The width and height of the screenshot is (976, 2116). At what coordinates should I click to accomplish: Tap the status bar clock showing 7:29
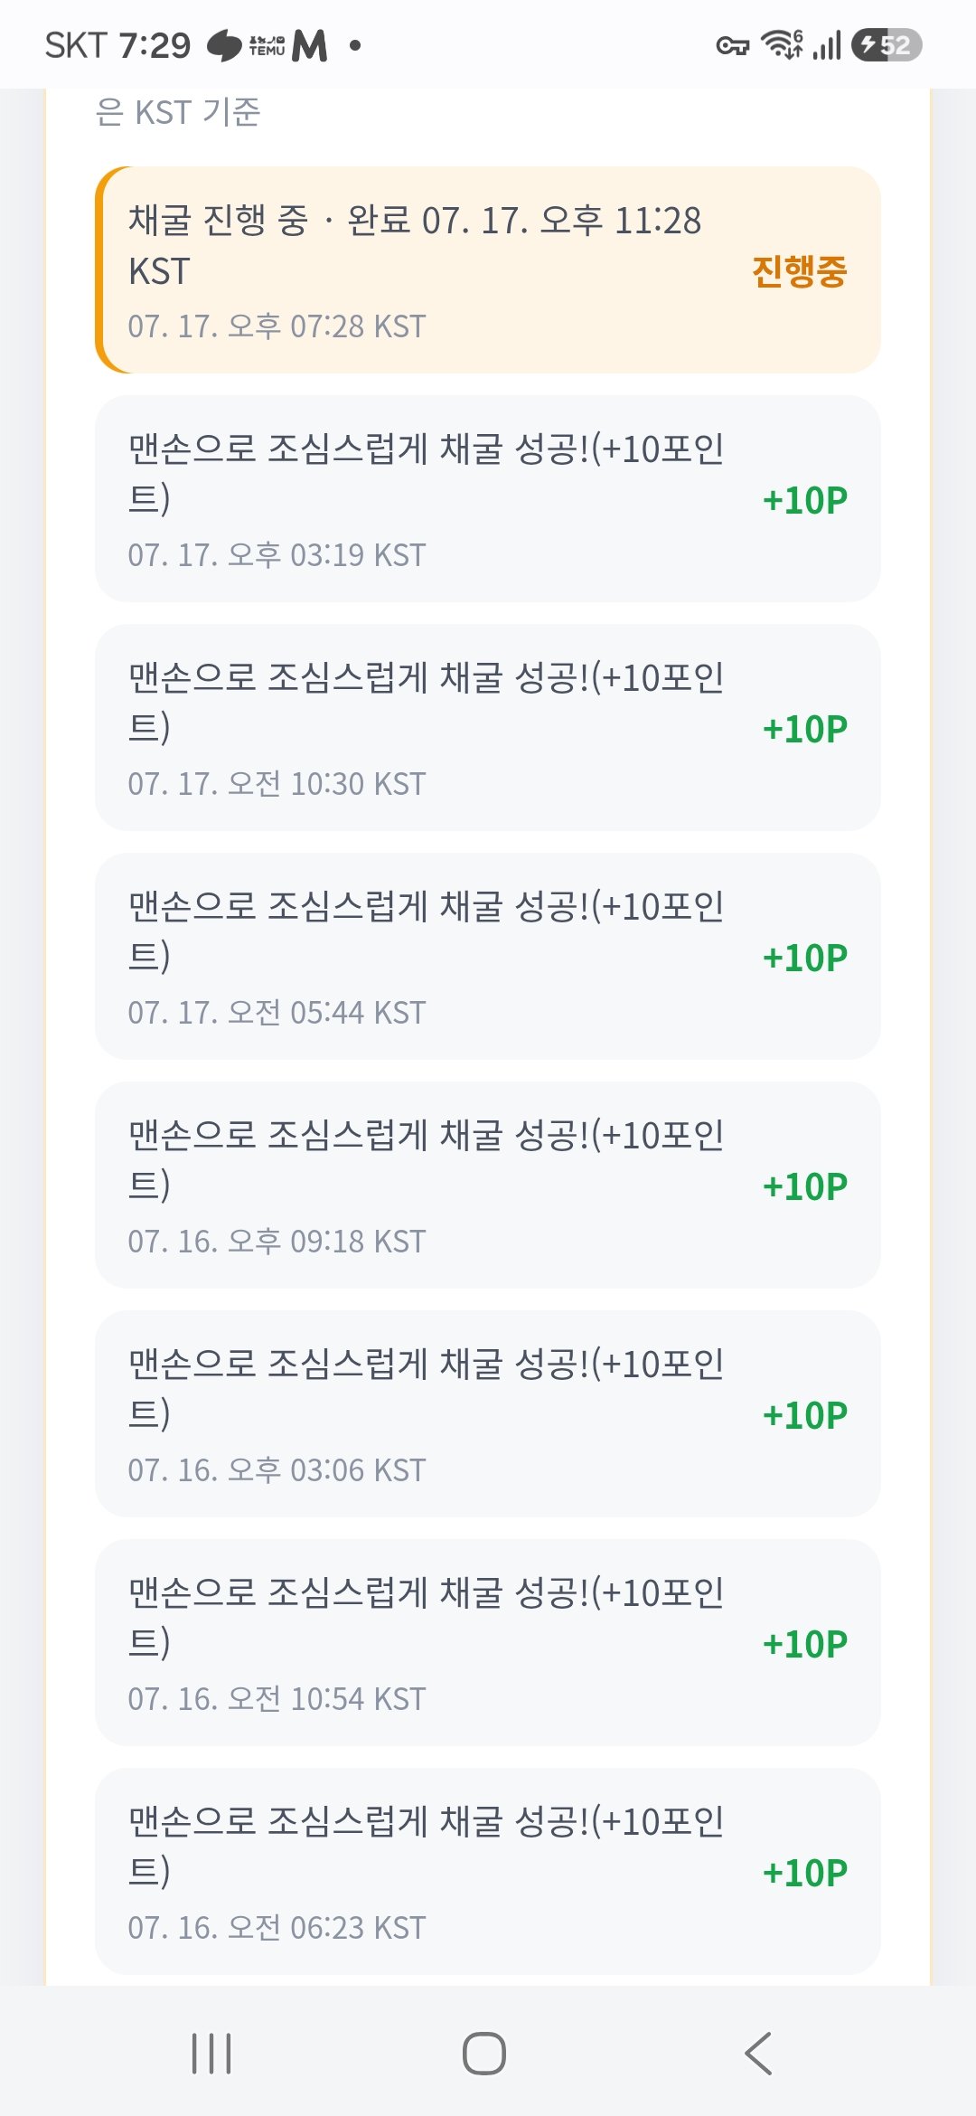155,45
